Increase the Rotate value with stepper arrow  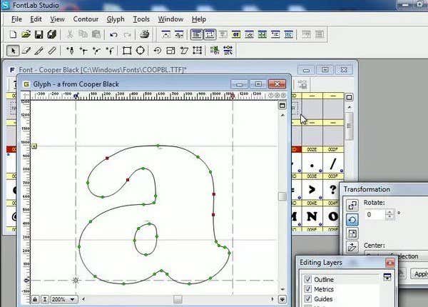[391, 211]
